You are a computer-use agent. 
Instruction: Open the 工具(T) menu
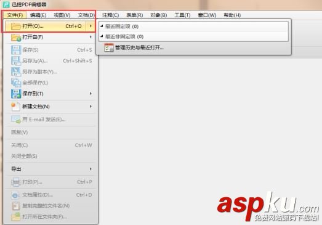[x=182, y=15]
